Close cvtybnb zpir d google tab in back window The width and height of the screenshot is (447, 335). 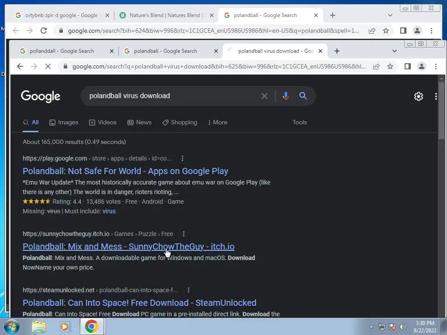click(x=107, y=15)
